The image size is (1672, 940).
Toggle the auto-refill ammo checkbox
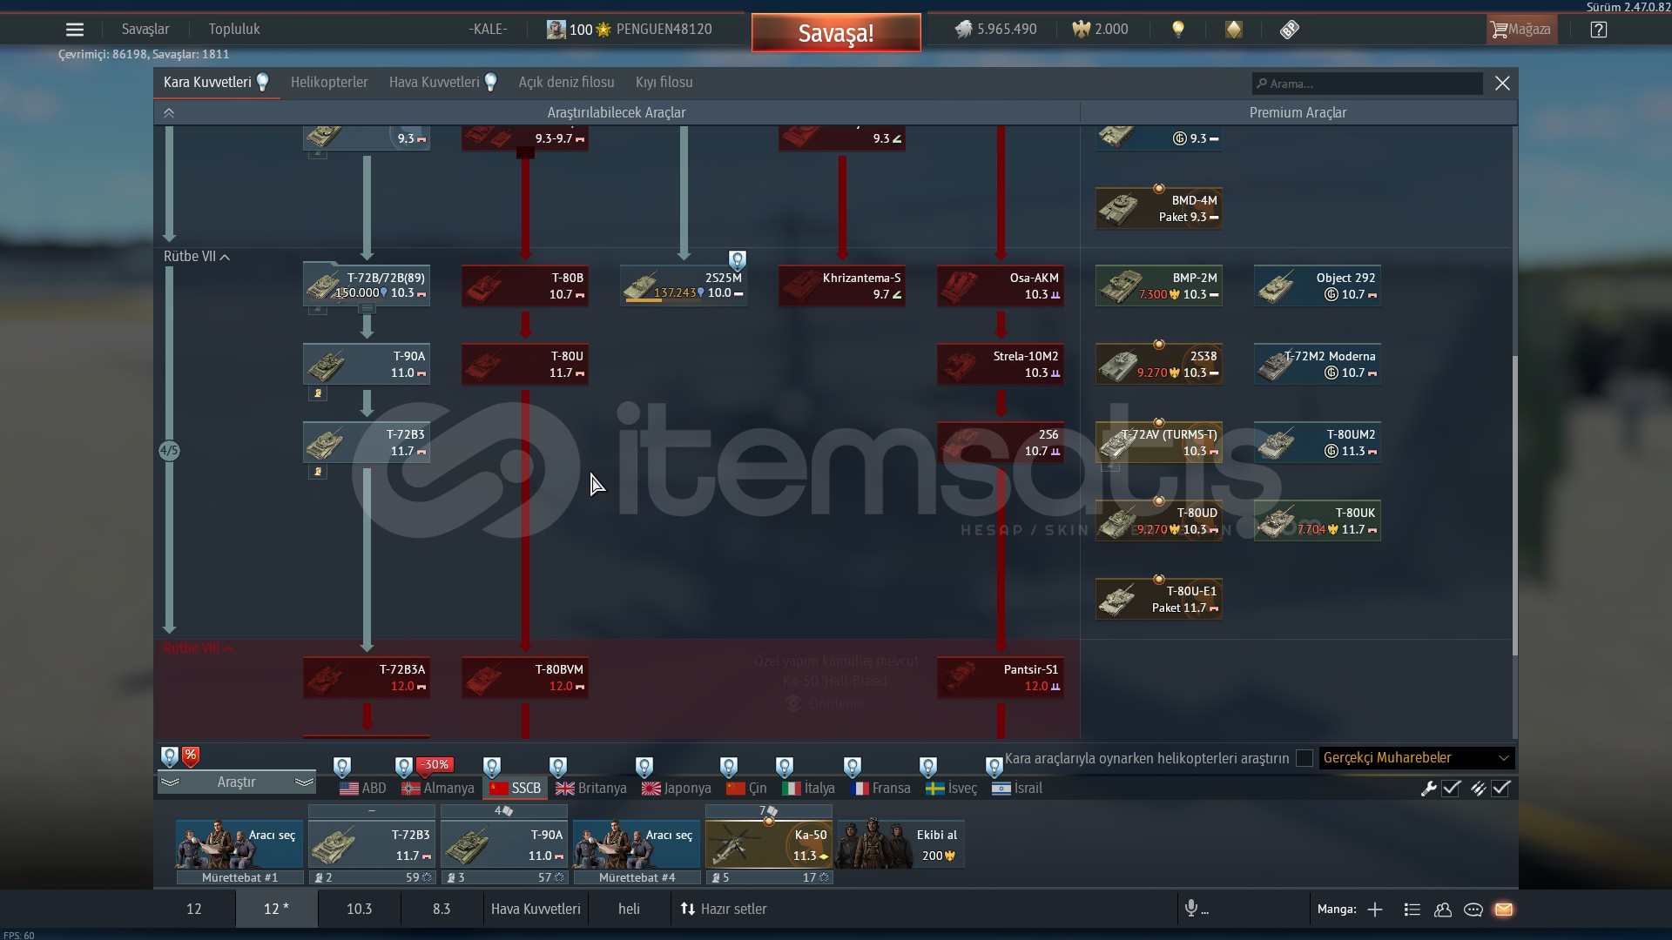[x=1500, y=789]
